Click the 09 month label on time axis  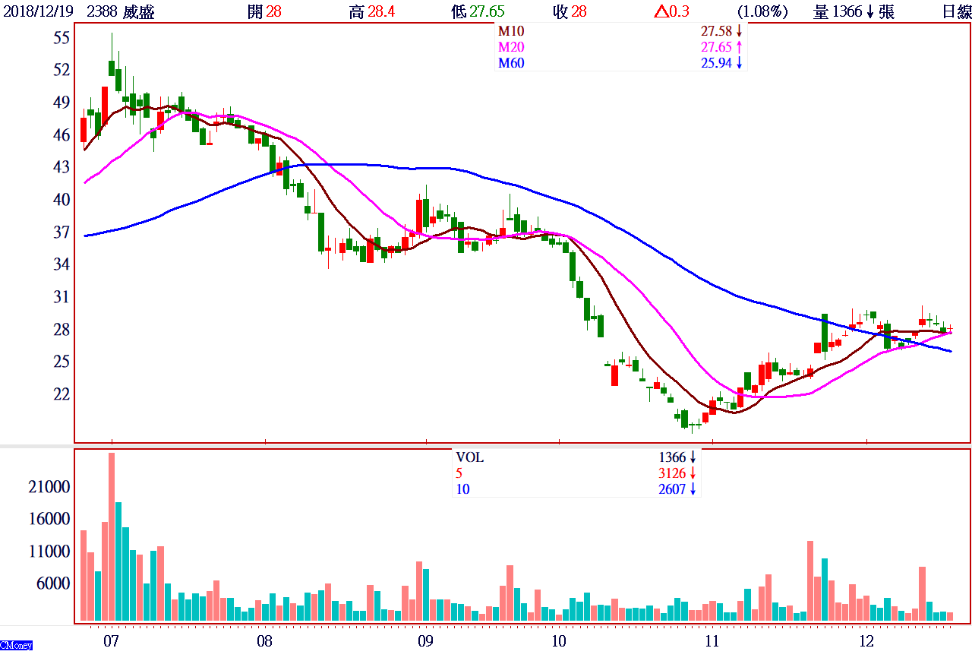click(x=425, y=640)
